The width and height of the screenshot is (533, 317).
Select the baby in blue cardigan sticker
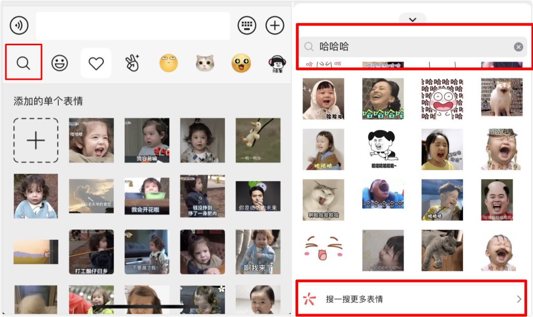[36, 196]
